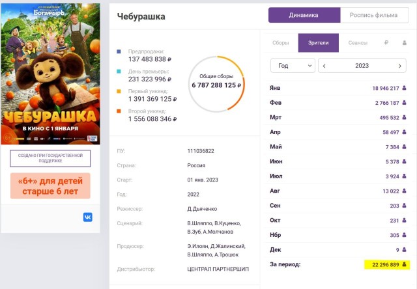Switch to the Сборы tab

point(280,43)
